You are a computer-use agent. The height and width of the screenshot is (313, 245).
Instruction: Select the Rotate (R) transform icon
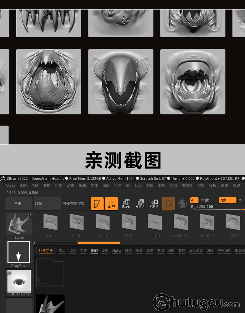pyautogui.click(x=154, y=204)
